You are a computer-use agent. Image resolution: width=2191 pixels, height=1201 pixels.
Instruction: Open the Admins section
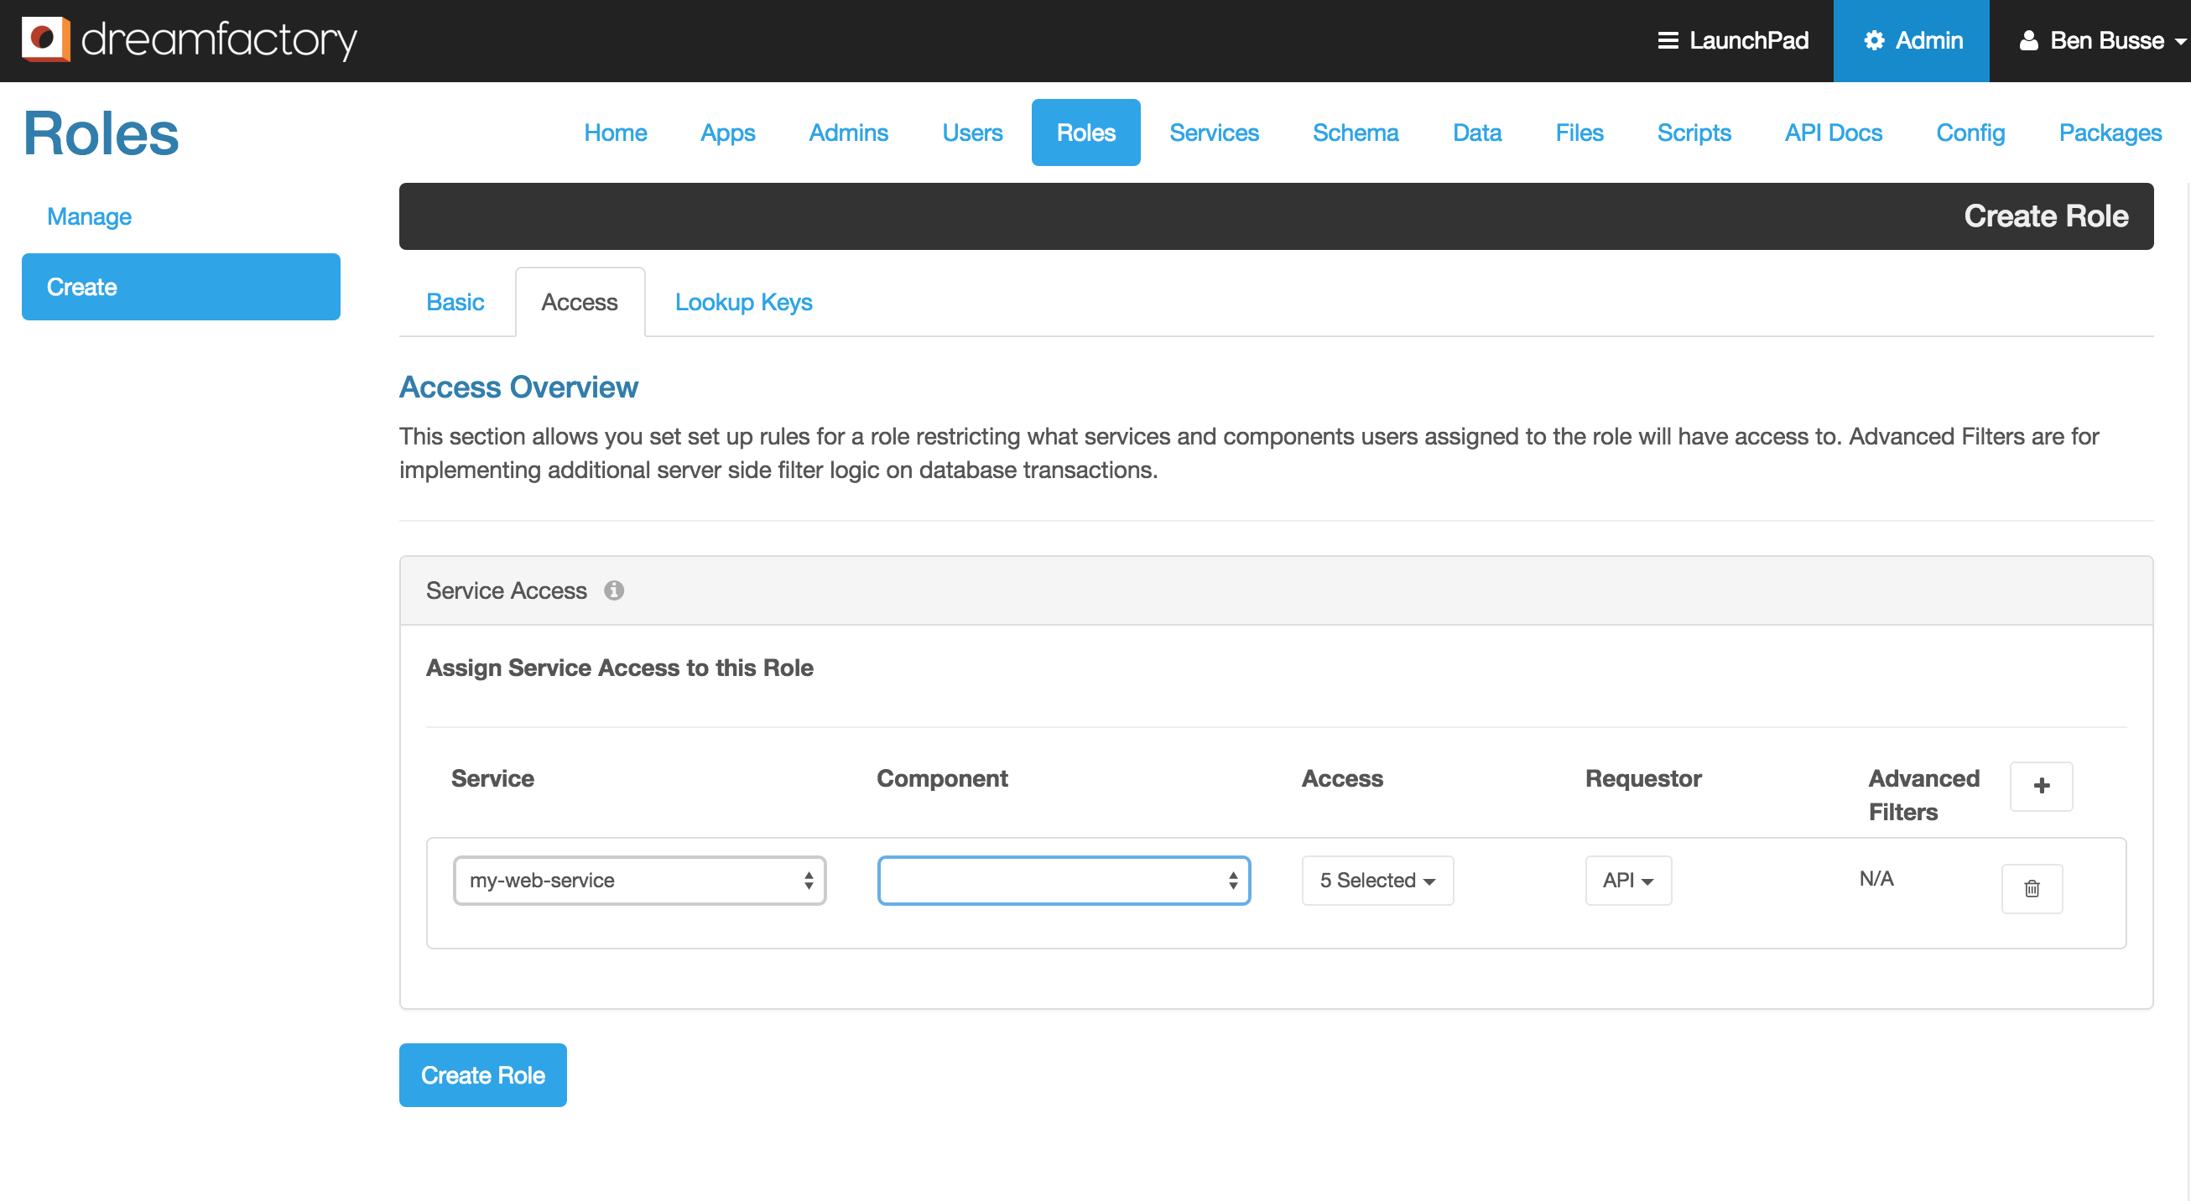click(848, 133)
